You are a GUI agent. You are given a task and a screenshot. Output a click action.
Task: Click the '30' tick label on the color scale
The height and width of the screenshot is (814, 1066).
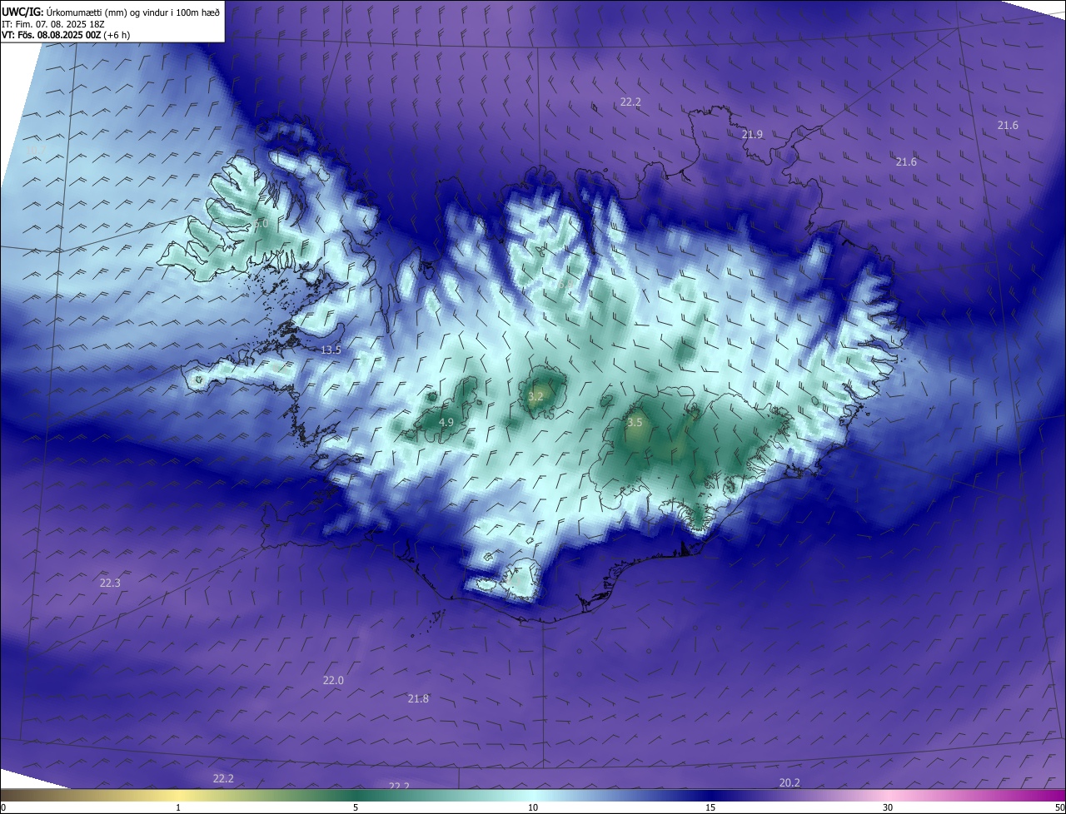(888, 807)
